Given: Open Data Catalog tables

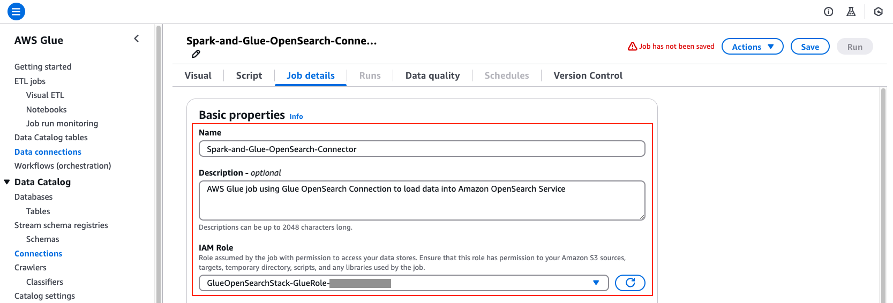Looking at the screenshot, I should [51, 138].
